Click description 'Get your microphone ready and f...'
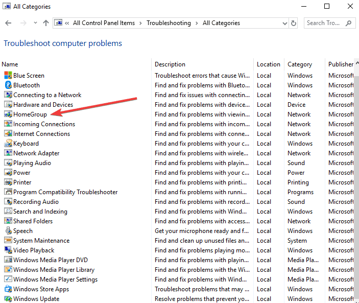 (202, 231)
